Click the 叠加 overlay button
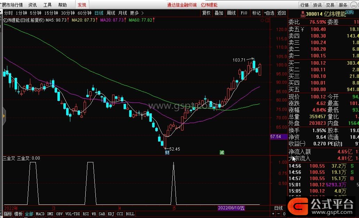The height and width of the screenshot is (218, 359). [x=219, y=13]
